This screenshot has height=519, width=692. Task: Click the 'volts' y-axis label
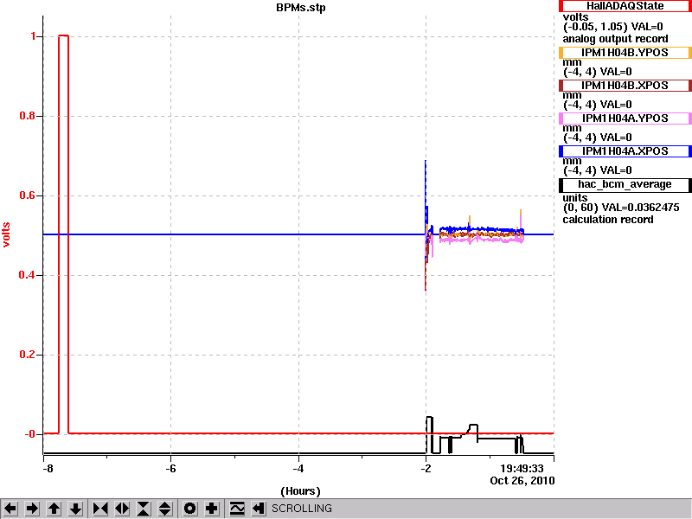(x=6, y=234)
